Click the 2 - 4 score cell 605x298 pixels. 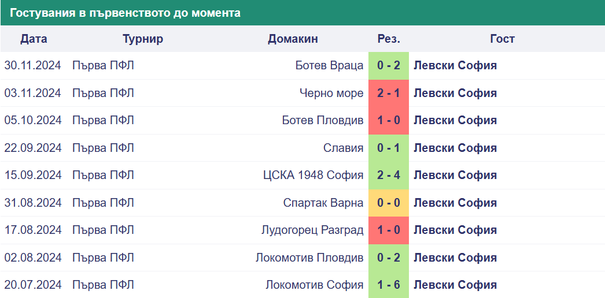click(x=389, y=175)
